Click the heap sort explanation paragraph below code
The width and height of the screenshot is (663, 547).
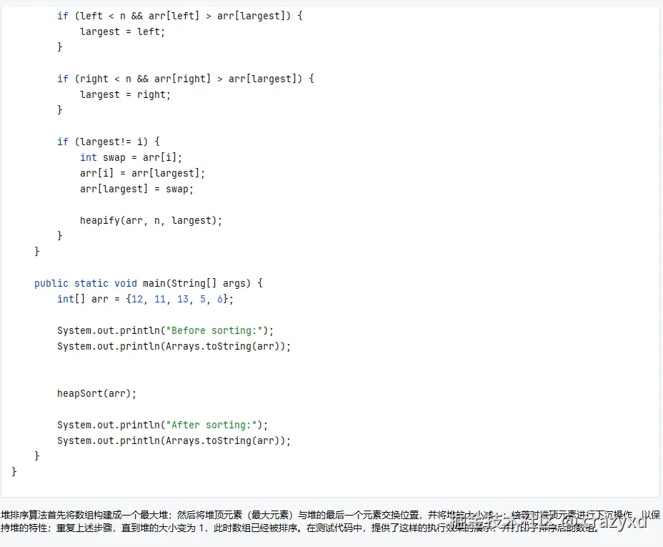[x=286, y=521]
